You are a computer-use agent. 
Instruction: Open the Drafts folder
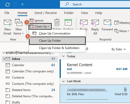click(30, 102)
